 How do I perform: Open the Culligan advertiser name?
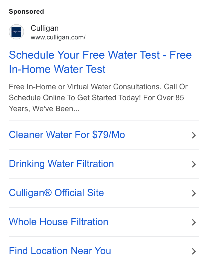(45, 28)
